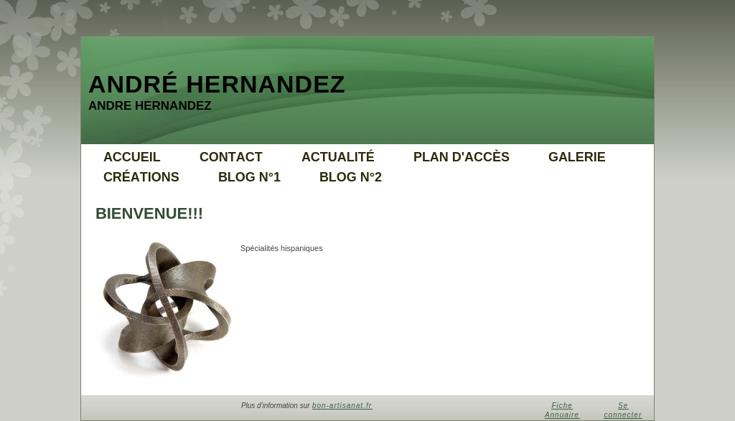735x421 pixels.
Task: Open the Actualité section
Action: [x=337, y=157]
